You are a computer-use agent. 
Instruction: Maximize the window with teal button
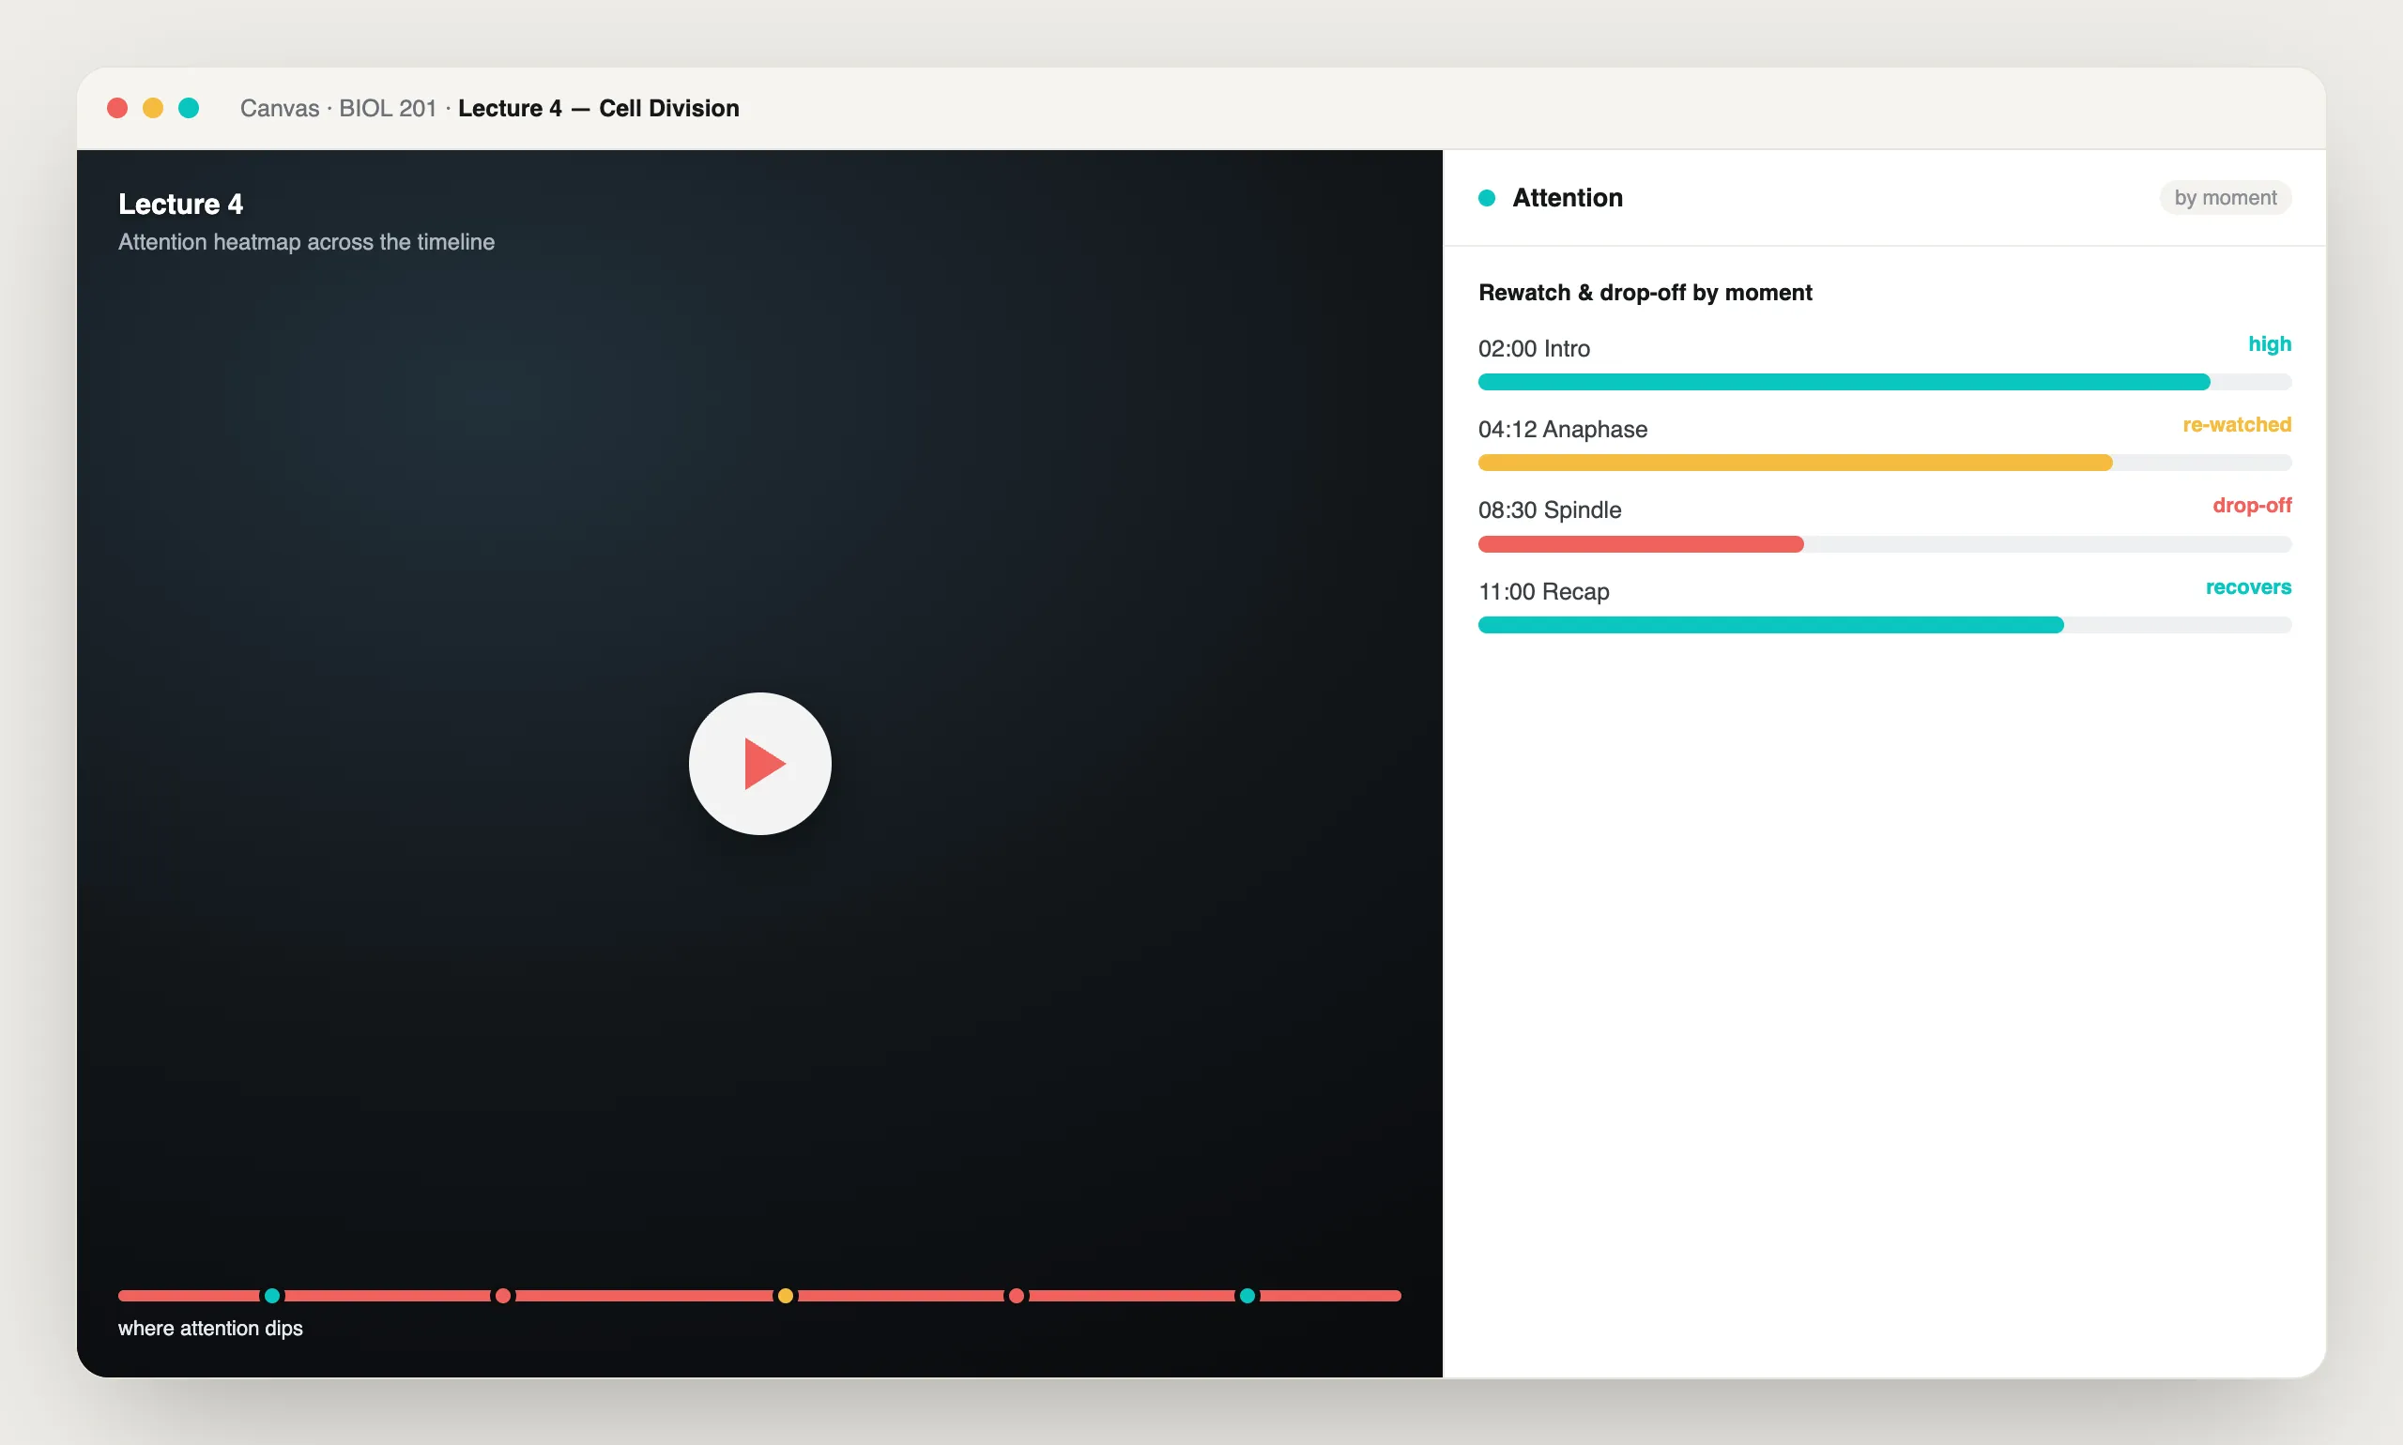(x=189, y=108)
